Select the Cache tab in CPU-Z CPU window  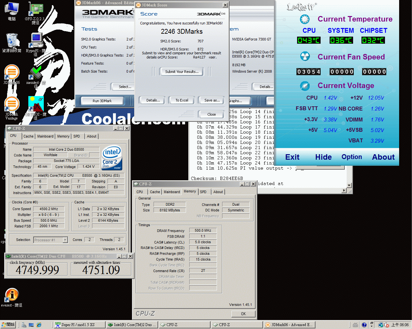(x=28, y=136)
